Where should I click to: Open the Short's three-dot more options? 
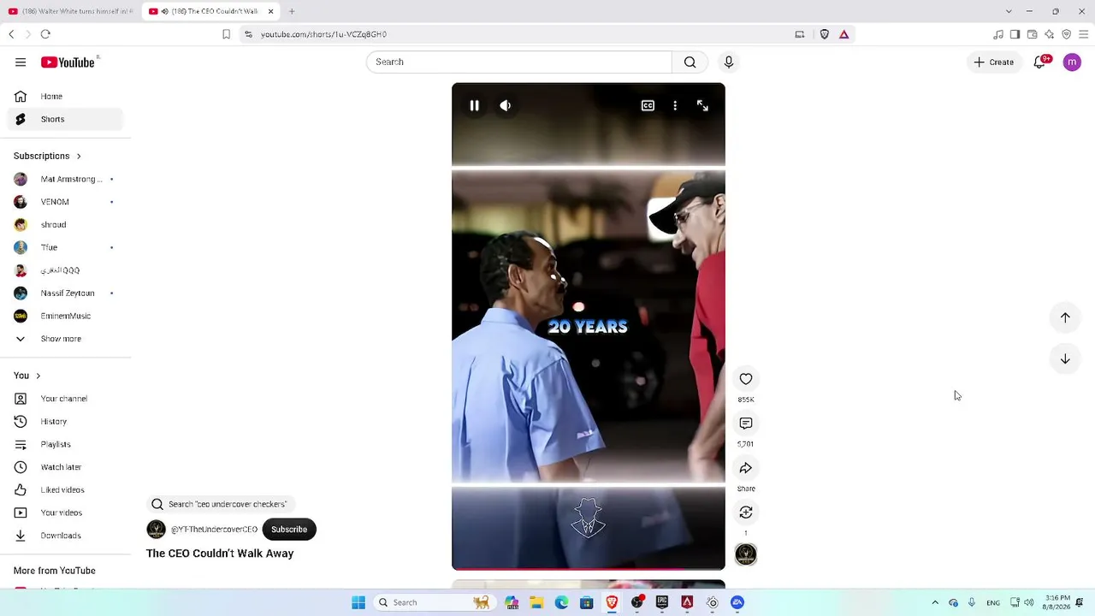675,105
